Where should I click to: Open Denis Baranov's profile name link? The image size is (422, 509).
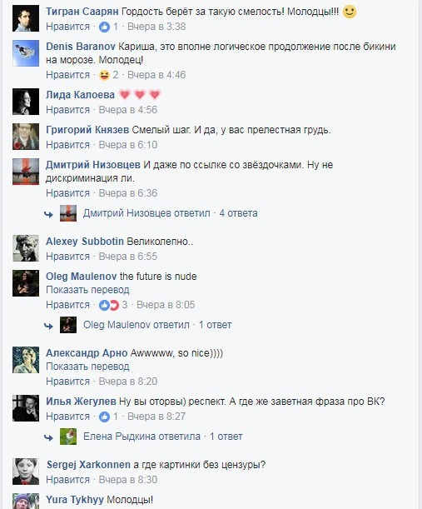pyautogui.click(x=81, y=47)
